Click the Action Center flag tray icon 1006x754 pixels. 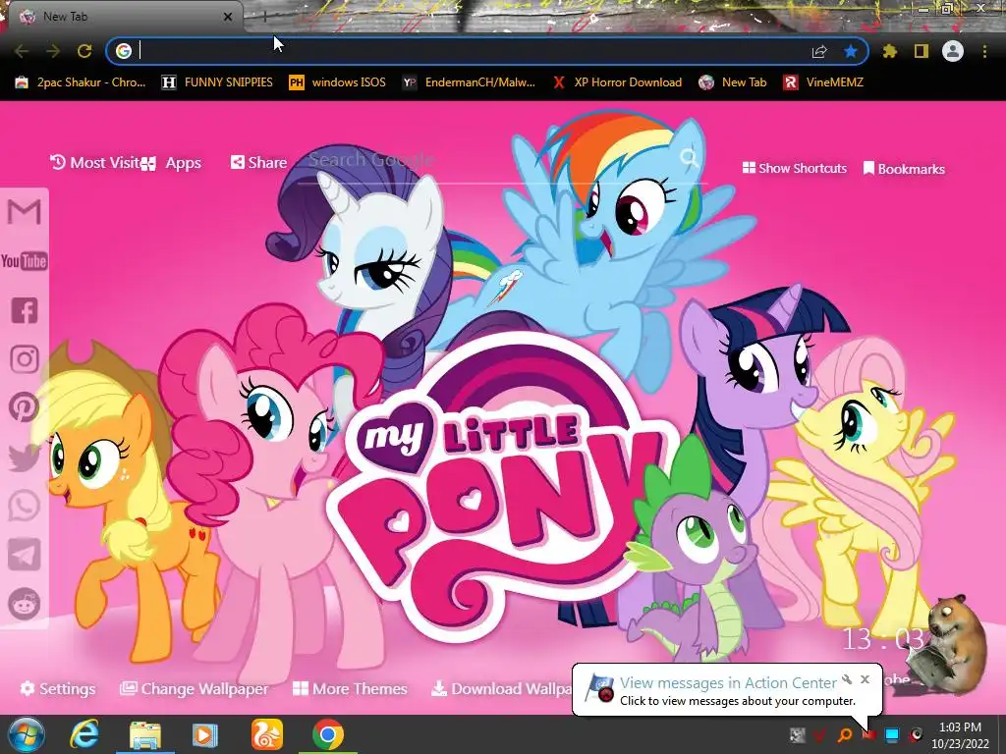[x=868, y=734]
